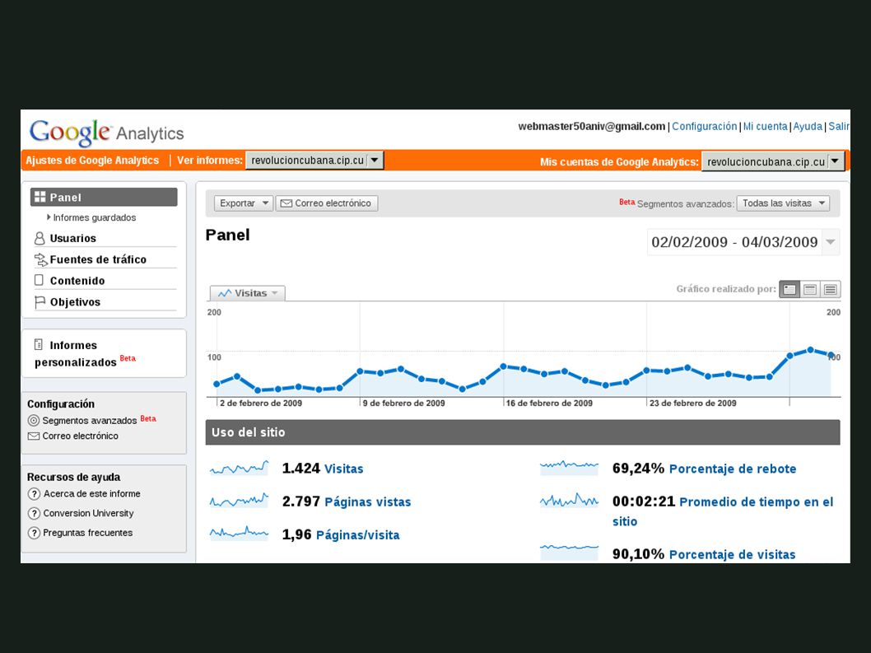
Task: Open the Visitas graph metric dropdown
Action: [248, 293]
